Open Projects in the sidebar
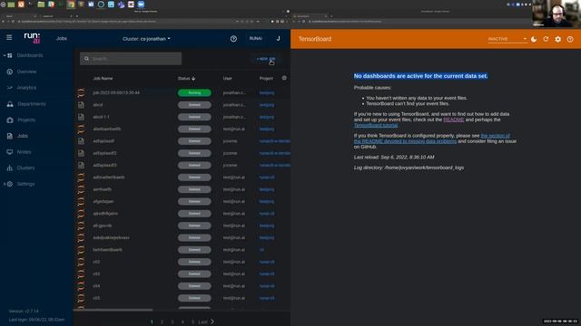 coord(26,120)
